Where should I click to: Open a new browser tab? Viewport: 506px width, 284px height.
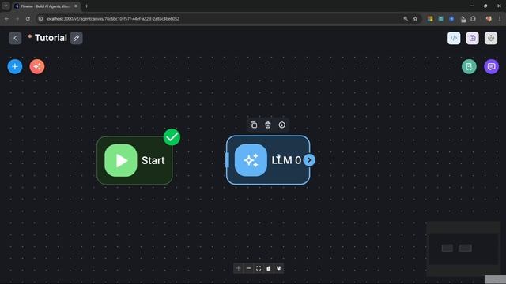click(86, 6)
